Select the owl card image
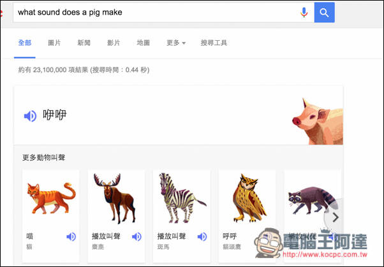The image size is (384, 267). click(249, 198)
